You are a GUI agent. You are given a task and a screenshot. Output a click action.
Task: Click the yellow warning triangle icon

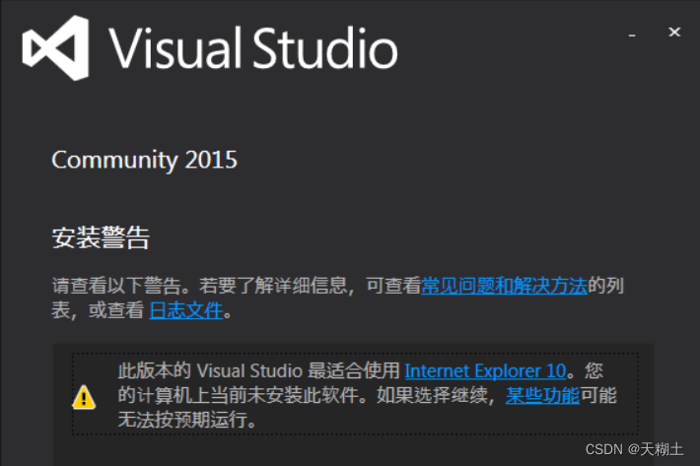pyautogui.click(x=84, y=397)
